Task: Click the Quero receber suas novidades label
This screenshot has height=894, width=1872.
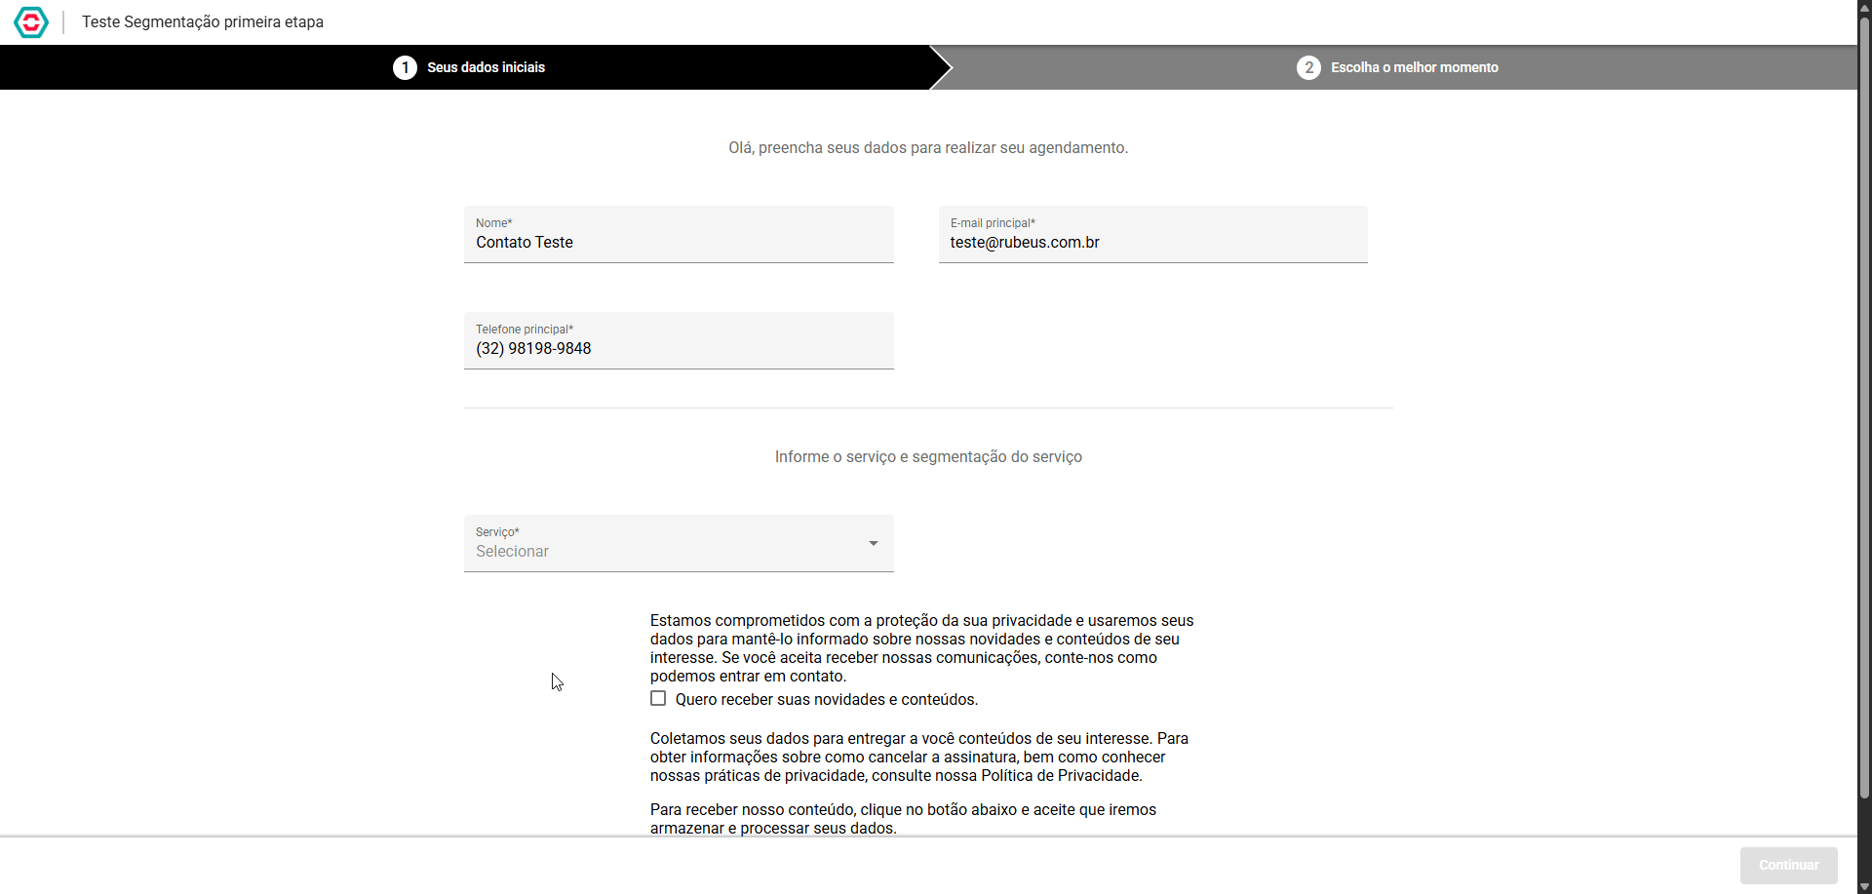Action: click(826, 699)
